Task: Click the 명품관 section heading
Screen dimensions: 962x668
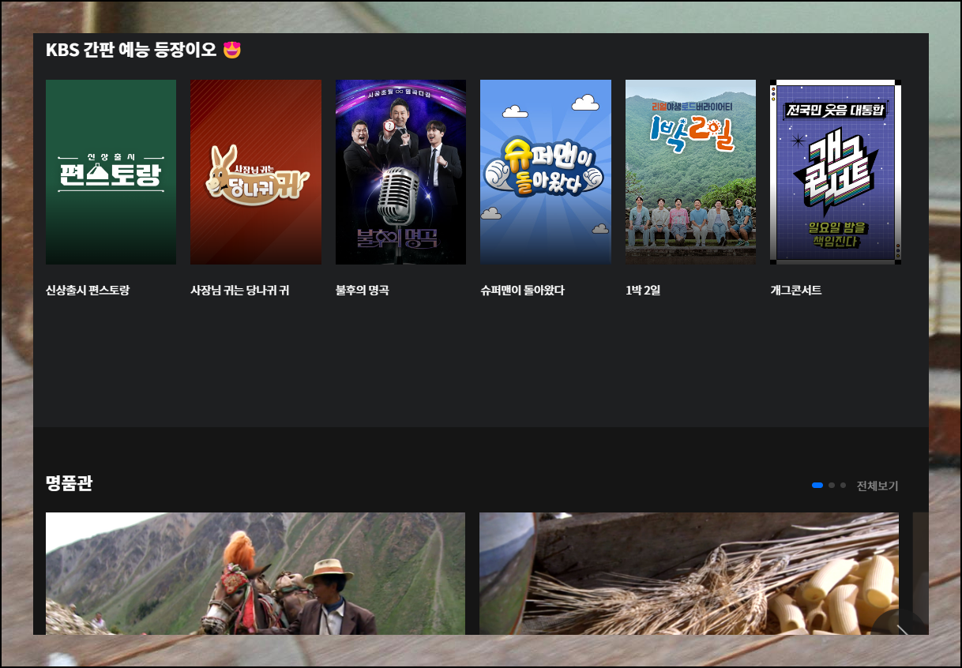Action: (70, 483)
